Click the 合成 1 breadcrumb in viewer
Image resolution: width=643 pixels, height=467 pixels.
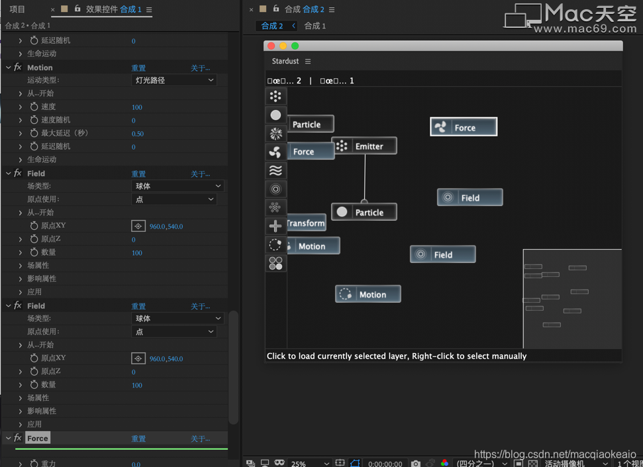[315, 26]
